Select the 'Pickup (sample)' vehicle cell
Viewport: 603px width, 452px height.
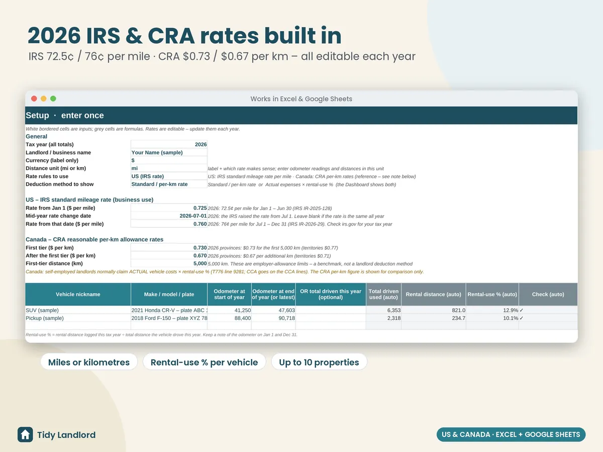click(x=78, y=318)
